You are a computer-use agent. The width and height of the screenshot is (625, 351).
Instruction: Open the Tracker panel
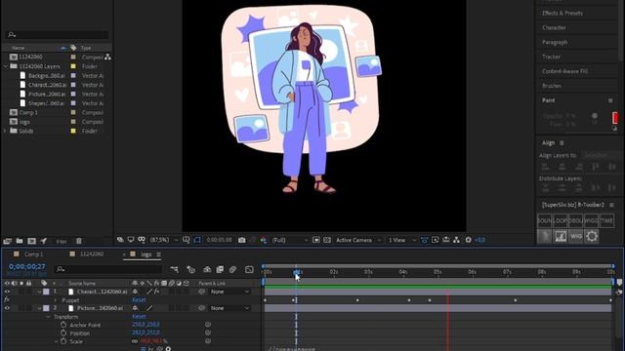point(551,57)
